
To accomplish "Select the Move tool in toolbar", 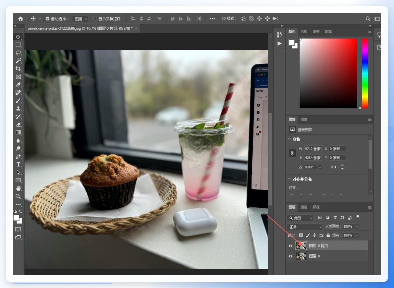I will tap(18, 37).
